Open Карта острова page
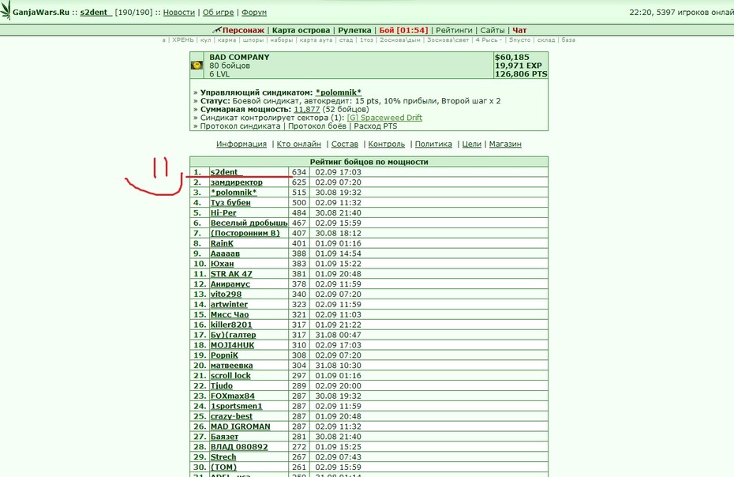 tap(301, 31)
